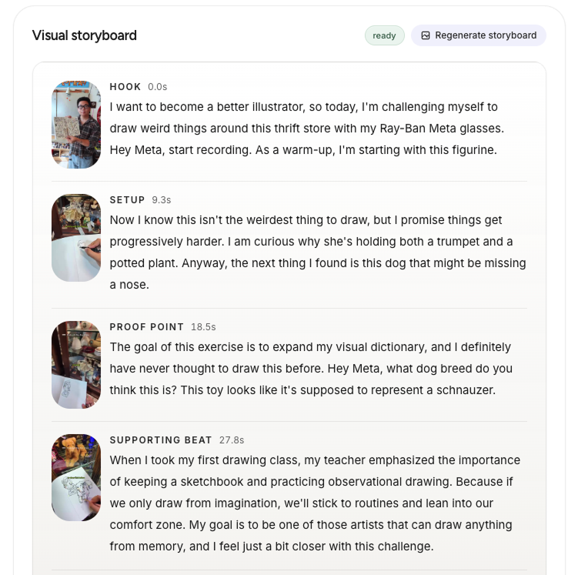
Task: Click the transcript about Ray-Ban Meta glasses
Action: coord(307,129)
